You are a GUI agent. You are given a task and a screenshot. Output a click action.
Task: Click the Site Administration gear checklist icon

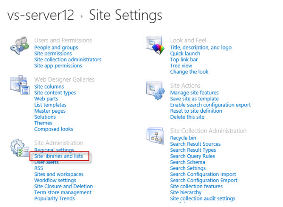point(19,148)
